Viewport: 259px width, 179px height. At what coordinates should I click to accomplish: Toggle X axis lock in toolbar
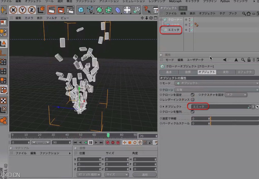coord(13,10)
